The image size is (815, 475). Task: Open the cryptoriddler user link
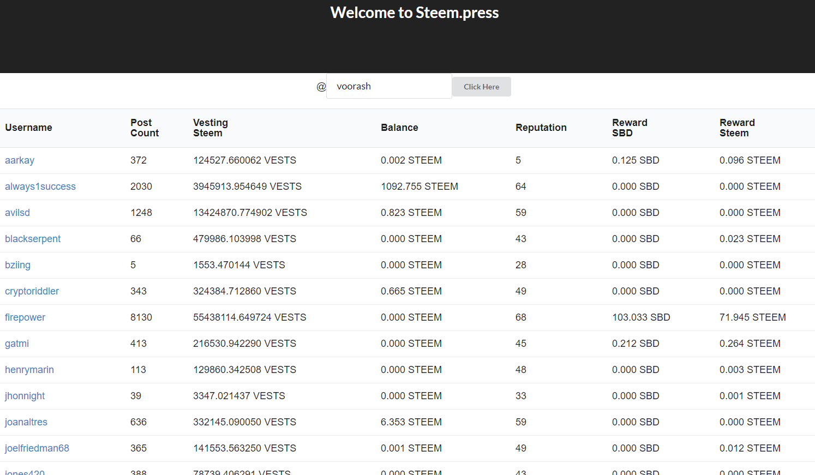tap(32, 291)
